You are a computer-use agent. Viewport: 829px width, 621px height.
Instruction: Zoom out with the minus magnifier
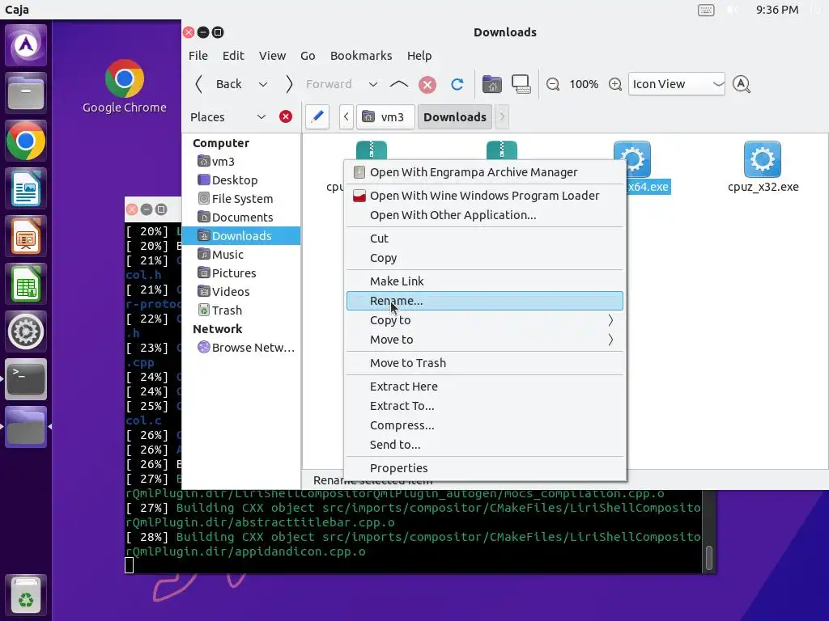click(553, 84)
